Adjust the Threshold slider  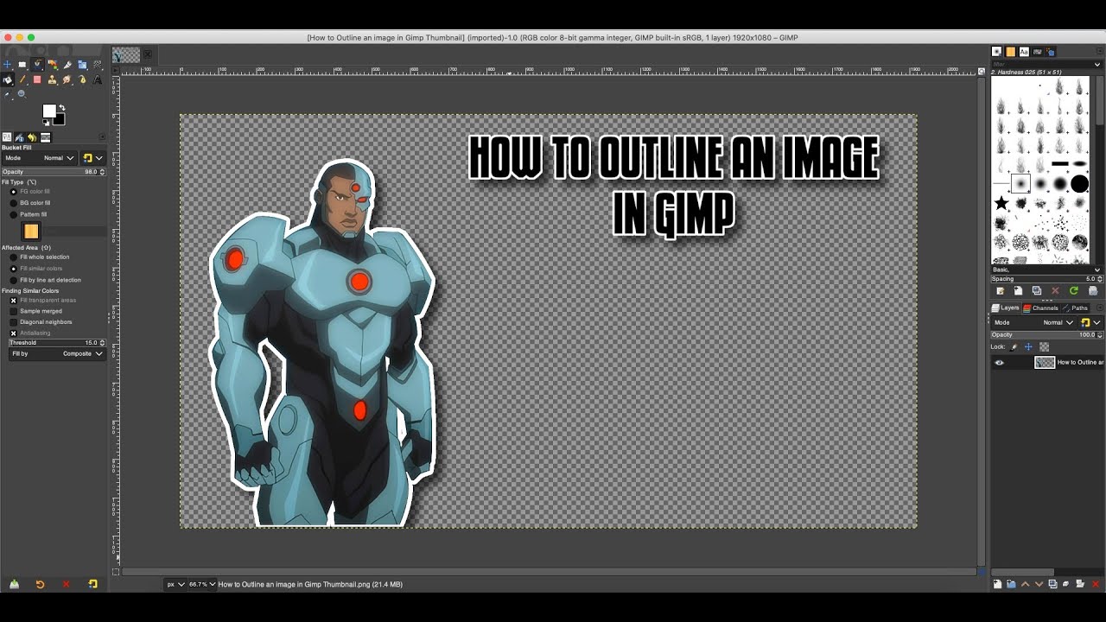coord(57,343)
